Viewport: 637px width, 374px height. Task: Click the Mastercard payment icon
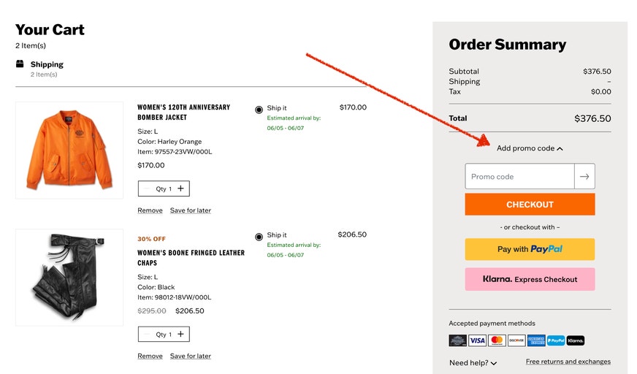click(x=497, y=340)
